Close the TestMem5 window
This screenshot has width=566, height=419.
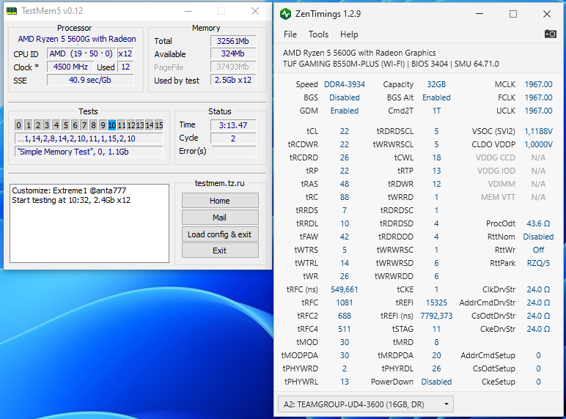tap(255, 11)
